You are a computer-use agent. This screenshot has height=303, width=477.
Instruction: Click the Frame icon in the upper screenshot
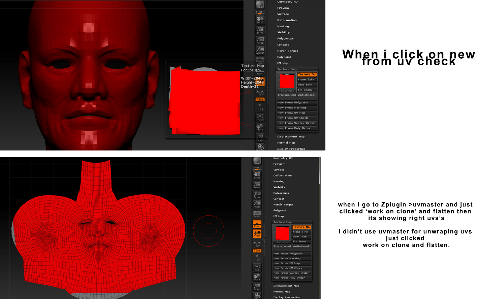click(x=260, y=117)
